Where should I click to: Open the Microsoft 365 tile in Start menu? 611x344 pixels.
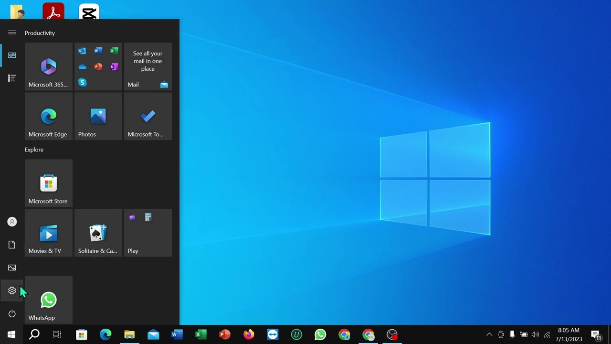pos(49,66)
